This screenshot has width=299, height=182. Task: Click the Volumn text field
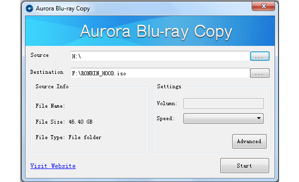click(x=223, y=103)
